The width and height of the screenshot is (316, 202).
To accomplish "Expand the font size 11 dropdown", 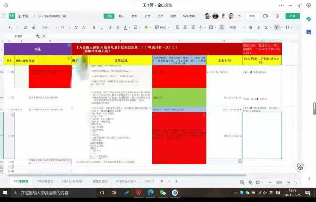I will (64, 28).
